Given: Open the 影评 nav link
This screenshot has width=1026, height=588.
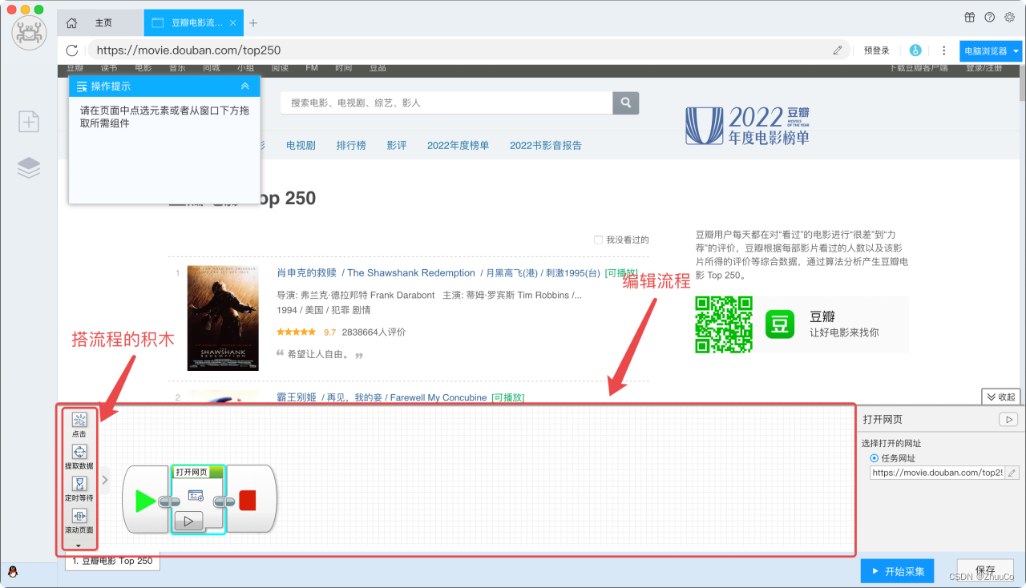Looking at the screenshot, I should point(397,145).
